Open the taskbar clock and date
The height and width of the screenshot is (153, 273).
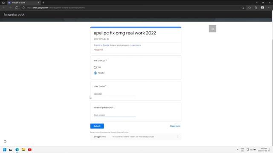coord(263,150)
